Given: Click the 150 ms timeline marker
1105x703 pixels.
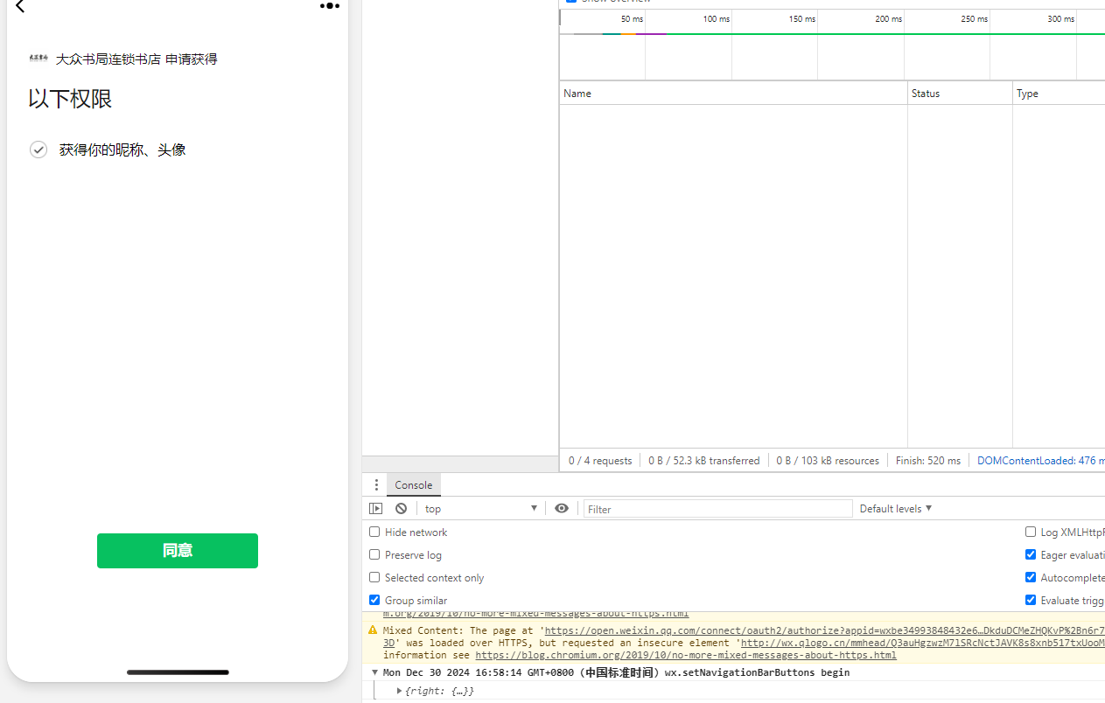Looking at the screenshot, I should pos(802,19).
